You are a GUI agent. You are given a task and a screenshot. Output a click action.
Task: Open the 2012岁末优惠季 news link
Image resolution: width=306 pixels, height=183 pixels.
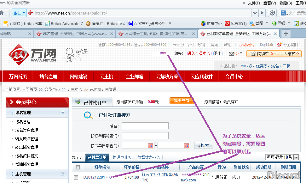(265, 66)
